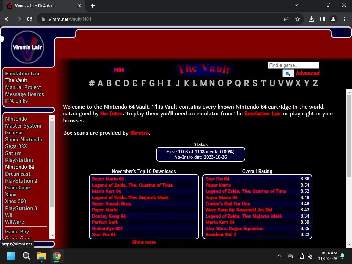
Task: Open Mario Kart 64 in Top 10 Downloads
Action: tap(107, 191)
